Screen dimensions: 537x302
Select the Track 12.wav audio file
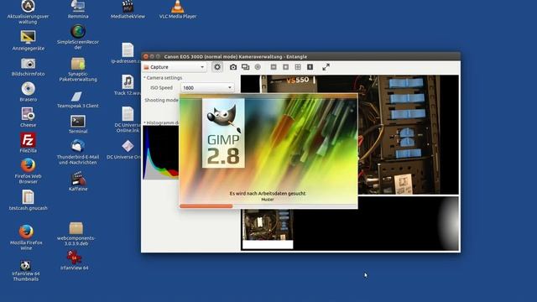[x=128, y=86]
